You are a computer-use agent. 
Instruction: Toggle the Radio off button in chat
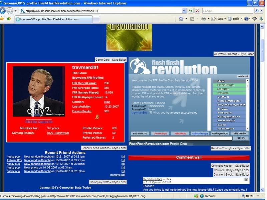coord(243,76)
